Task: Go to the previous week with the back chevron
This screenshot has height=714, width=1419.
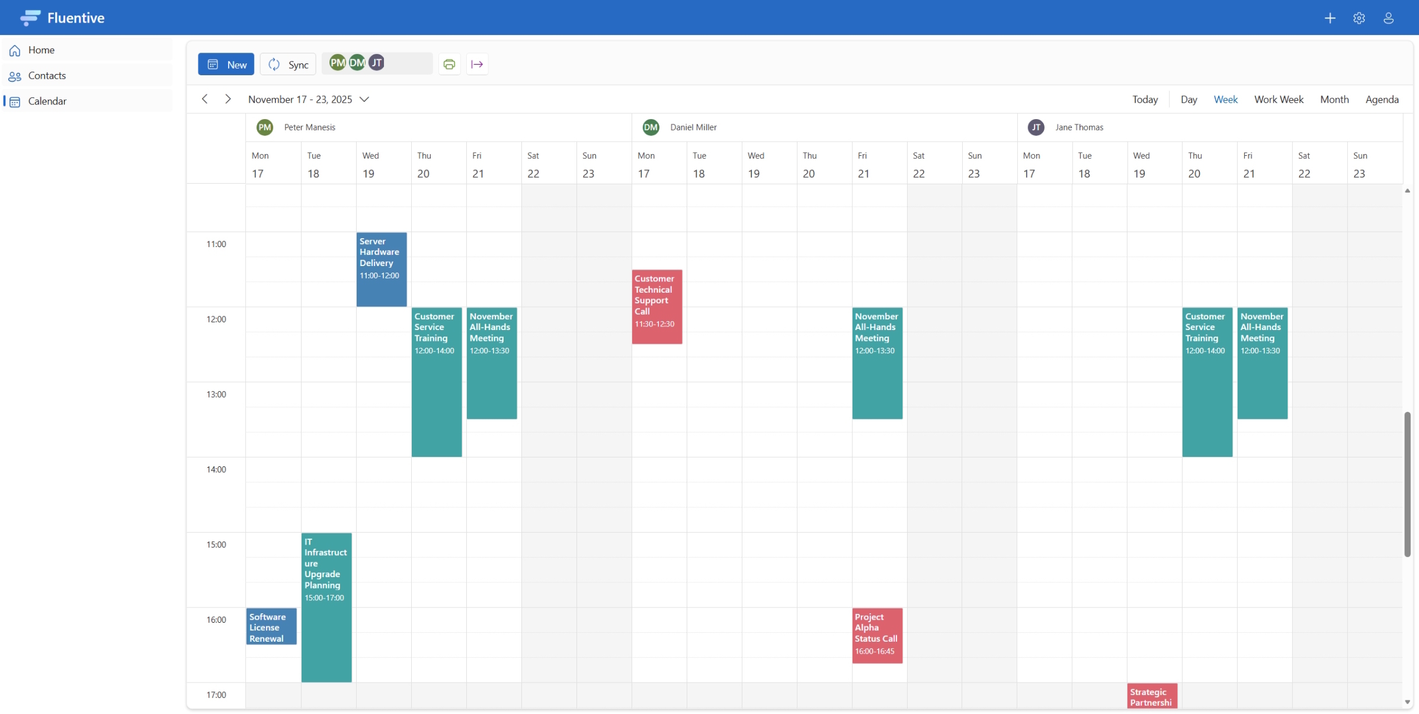Action: [x=204, y=99]
